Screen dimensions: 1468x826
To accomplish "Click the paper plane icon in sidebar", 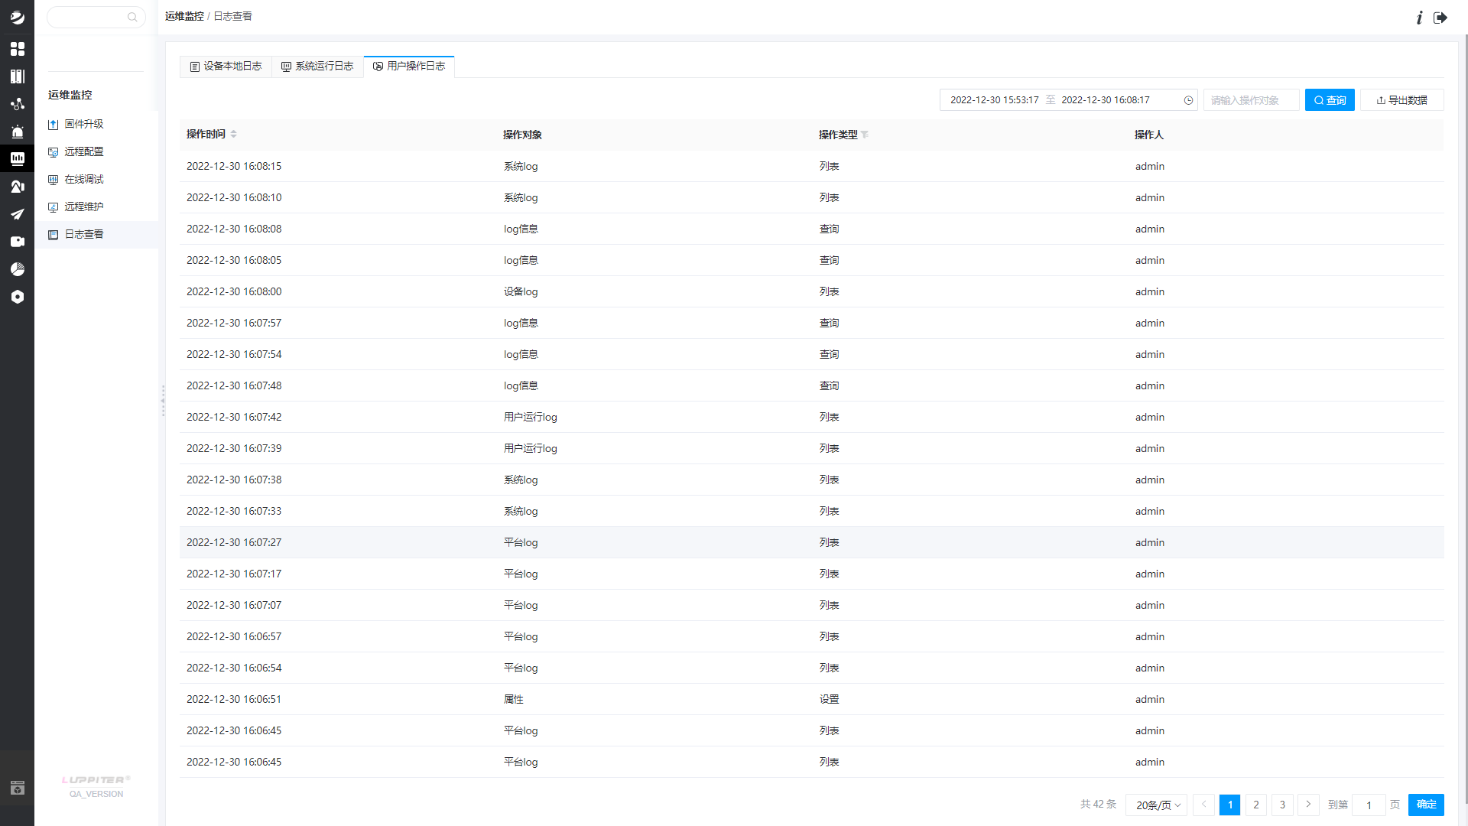I will pyautogui.click(x=17, y=214).
